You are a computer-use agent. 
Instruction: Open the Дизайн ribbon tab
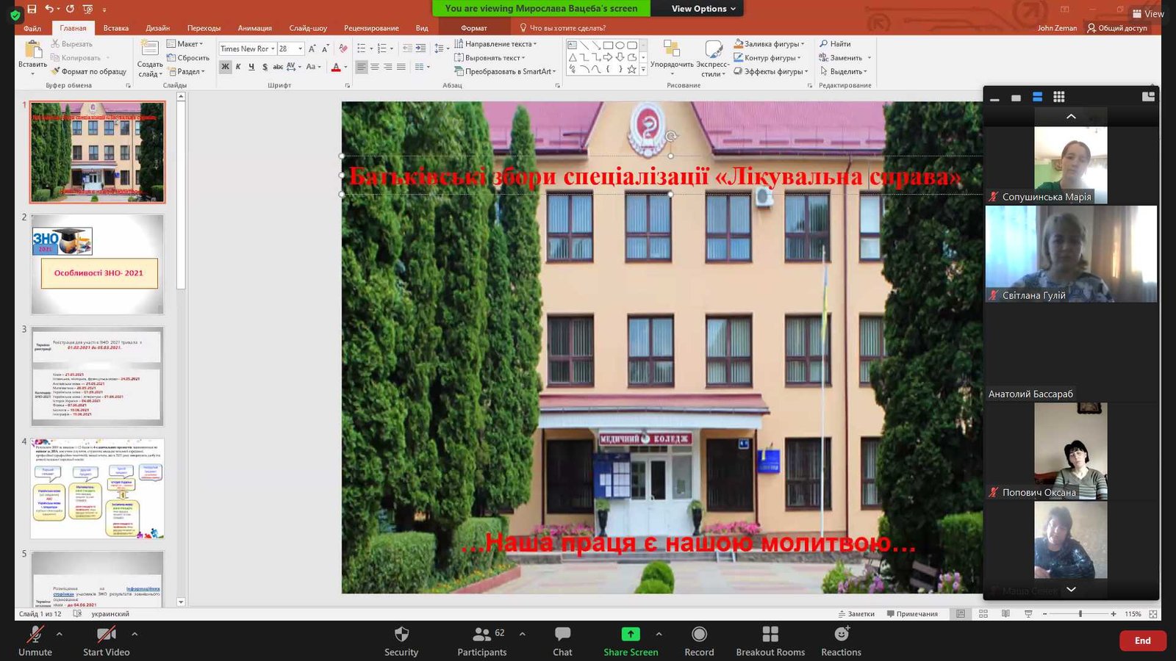pyautogui.click(x=157, y=28)
